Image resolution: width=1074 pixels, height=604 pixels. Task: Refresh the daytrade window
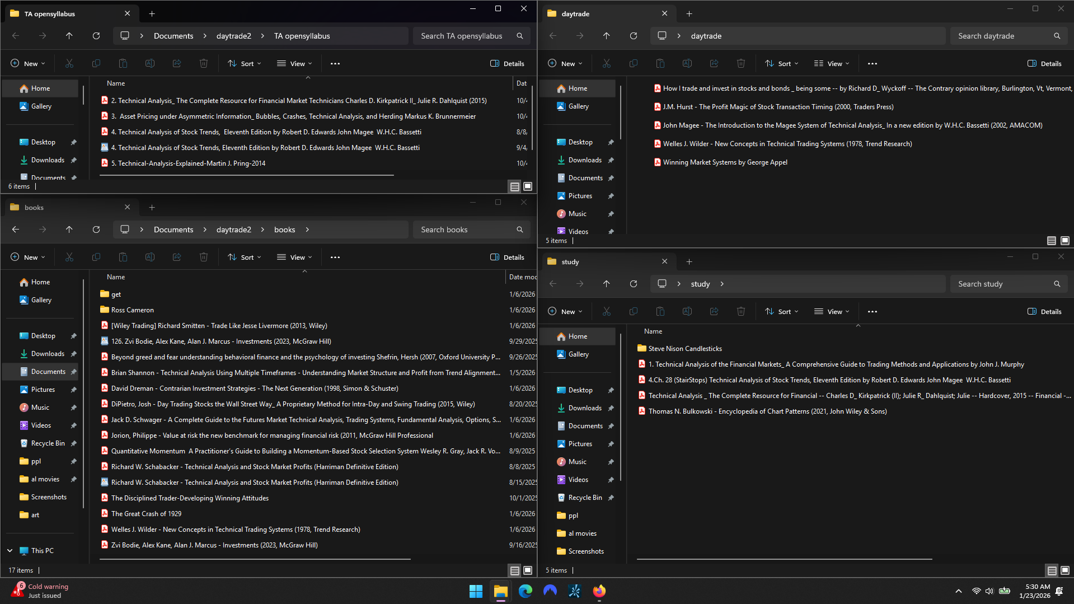click(634, 36)
